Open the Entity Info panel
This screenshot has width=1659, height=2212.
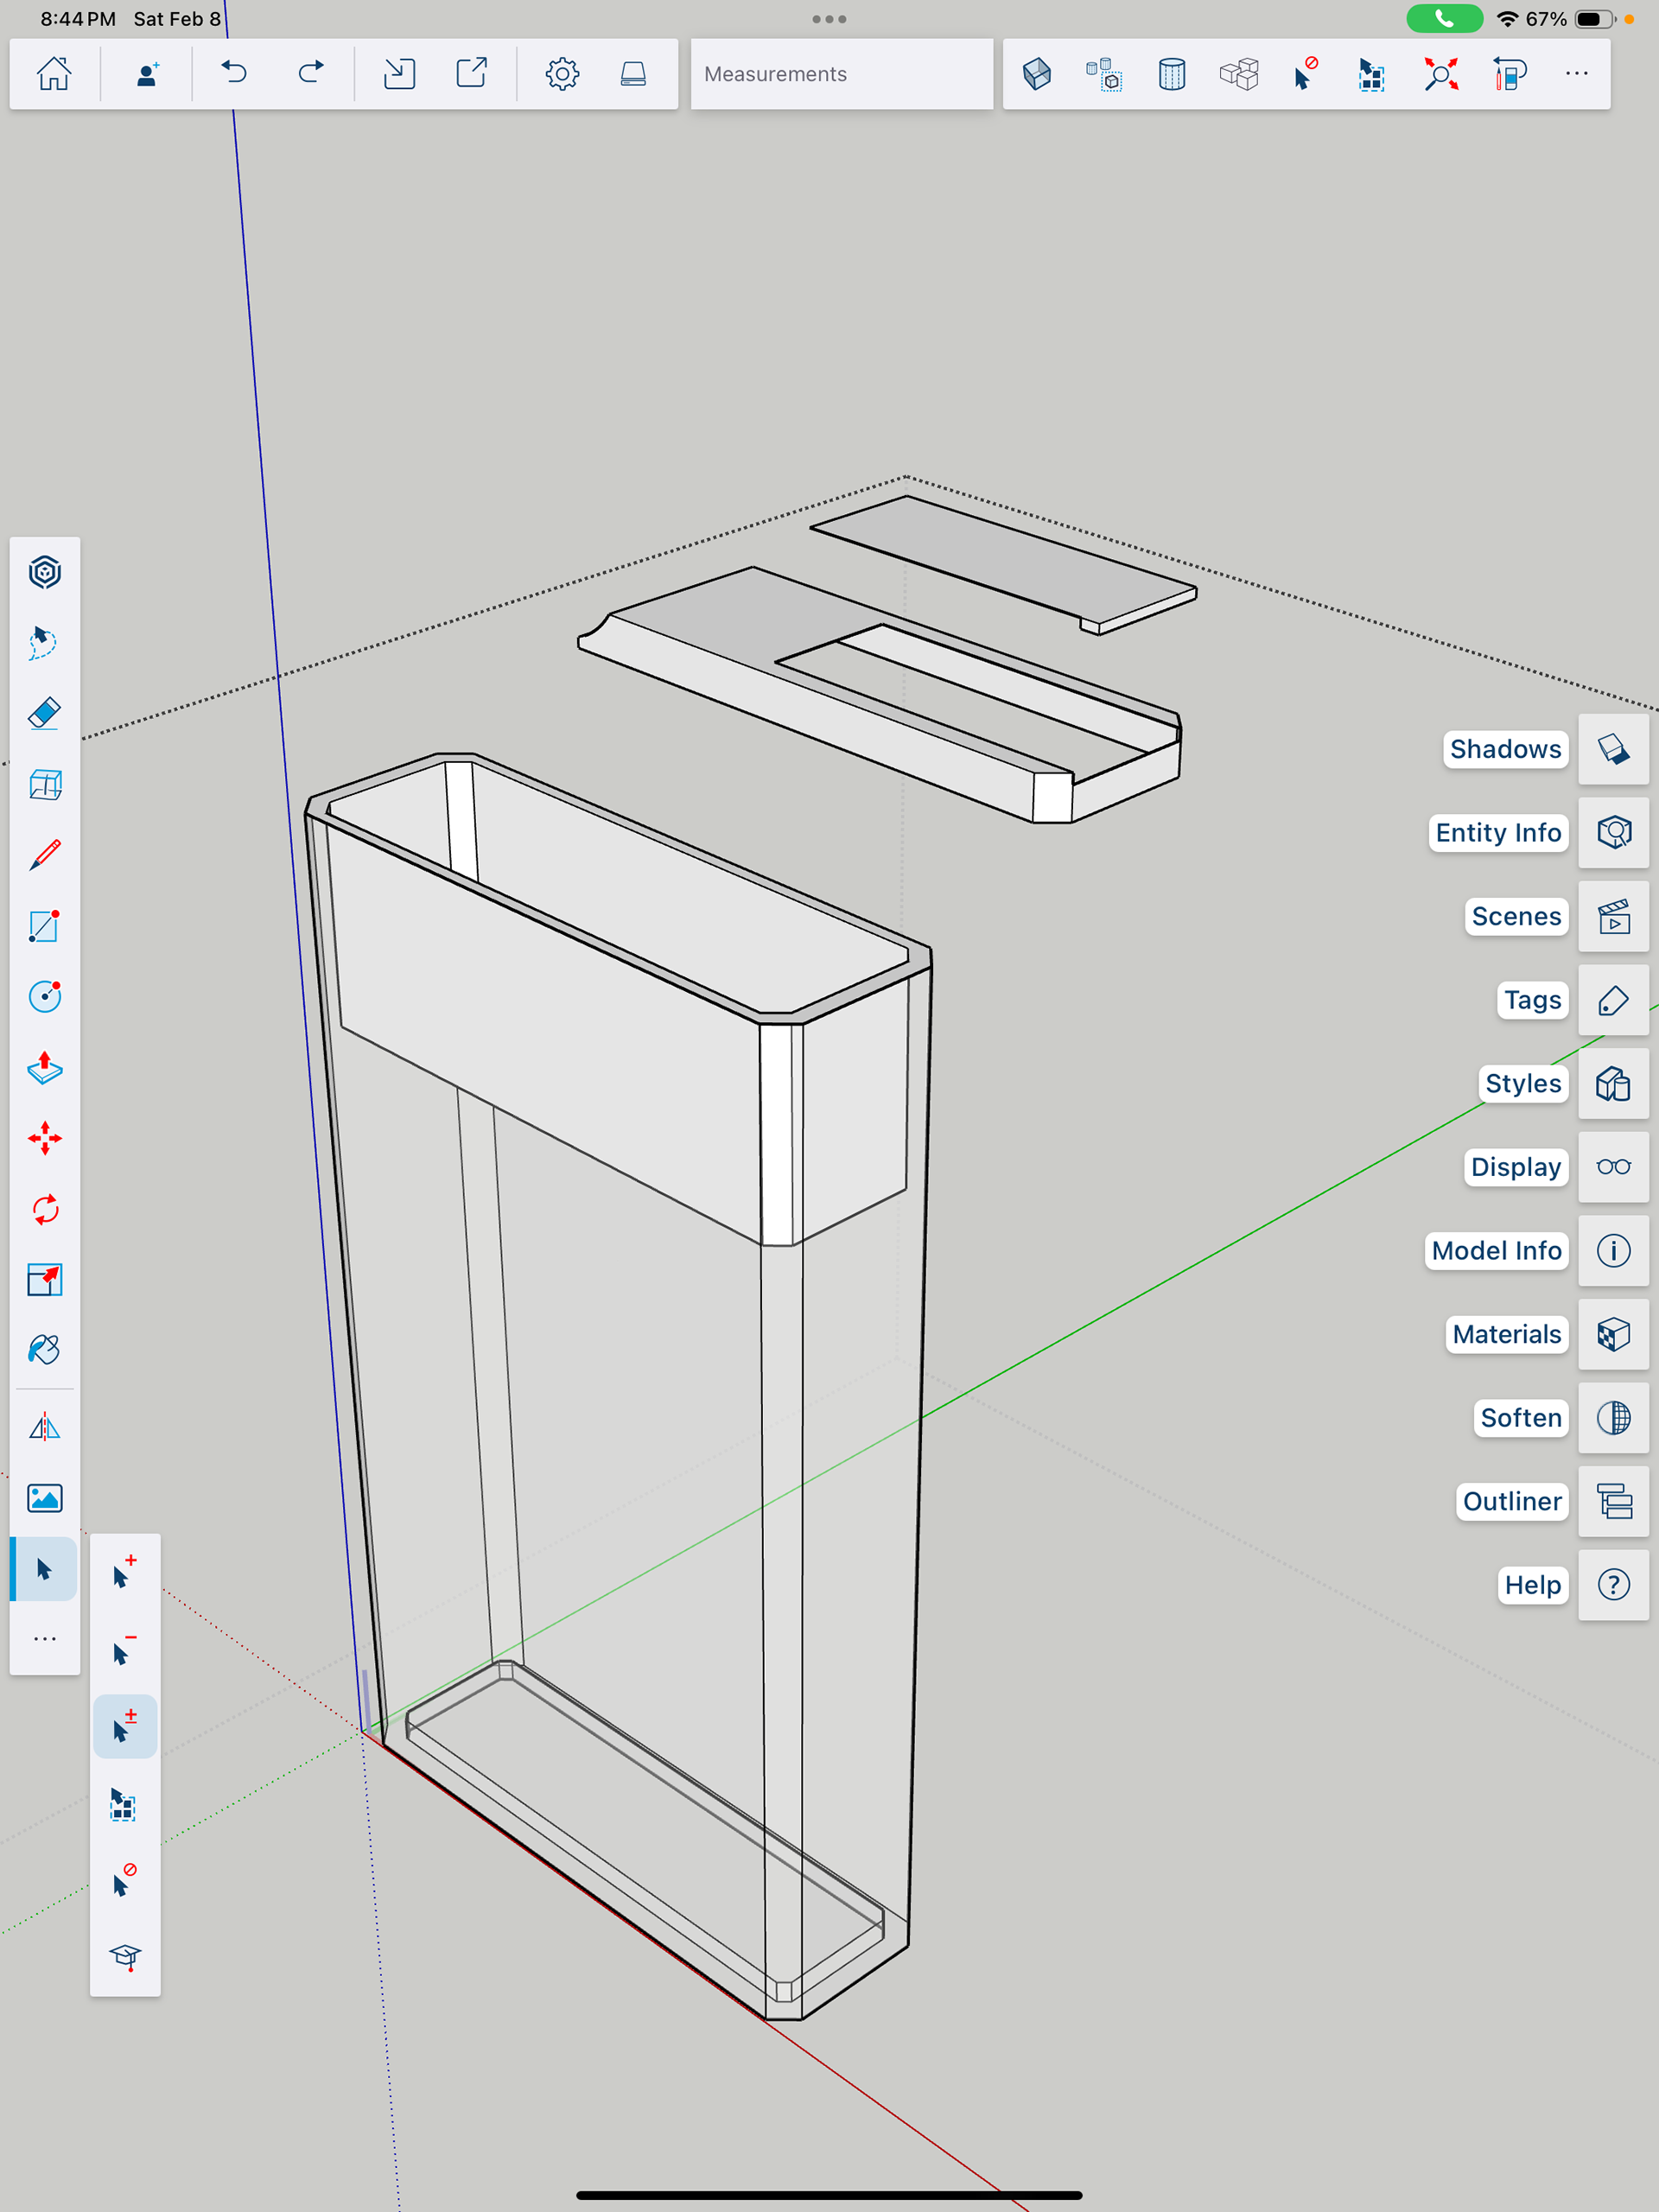tap(1613, 833)
